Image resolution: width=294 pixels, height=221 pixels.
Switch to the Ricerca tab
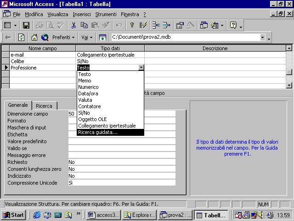[44, 106]
